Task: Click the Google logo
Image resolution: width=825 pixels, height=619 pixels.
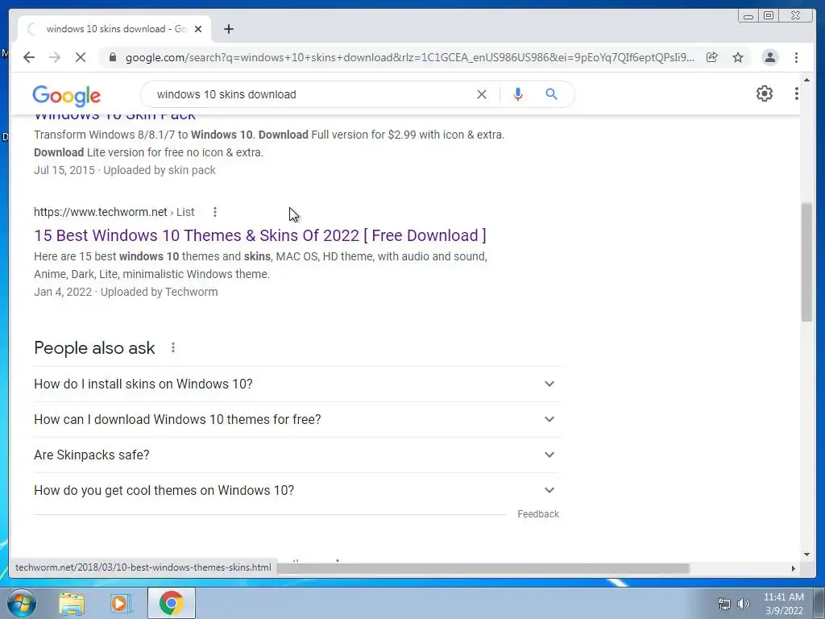Action: point(66,95)
